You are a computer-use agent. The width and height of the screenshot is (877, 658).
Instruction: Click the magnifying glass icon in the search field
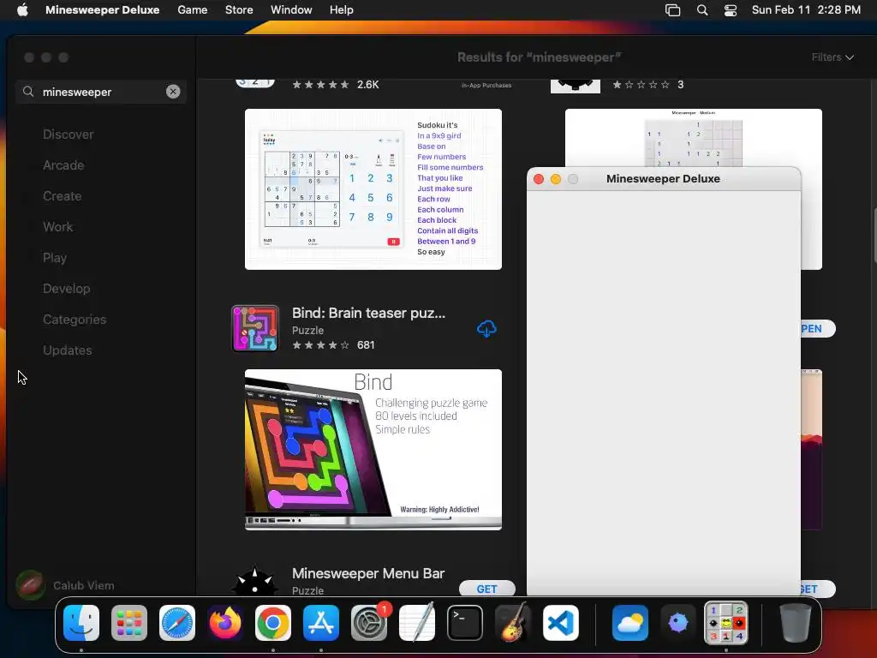click(x=28, y=91)
